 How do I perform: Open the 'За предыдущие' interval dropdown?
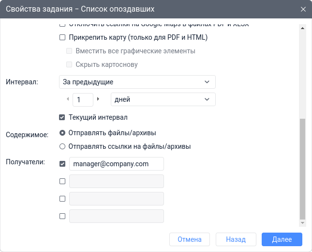click(x=137, y=82)
